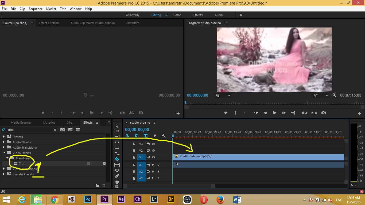
Task: Select the Crop effect
Action: 22,163
